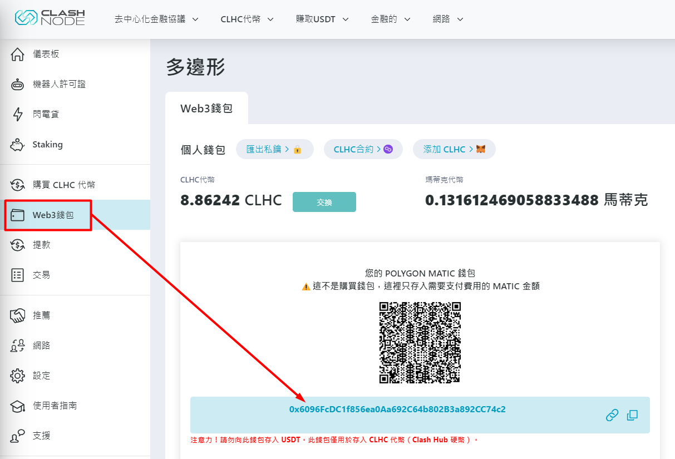Click the robot license icon
Viewport: 675px width, 459px height.
[18, 85]
